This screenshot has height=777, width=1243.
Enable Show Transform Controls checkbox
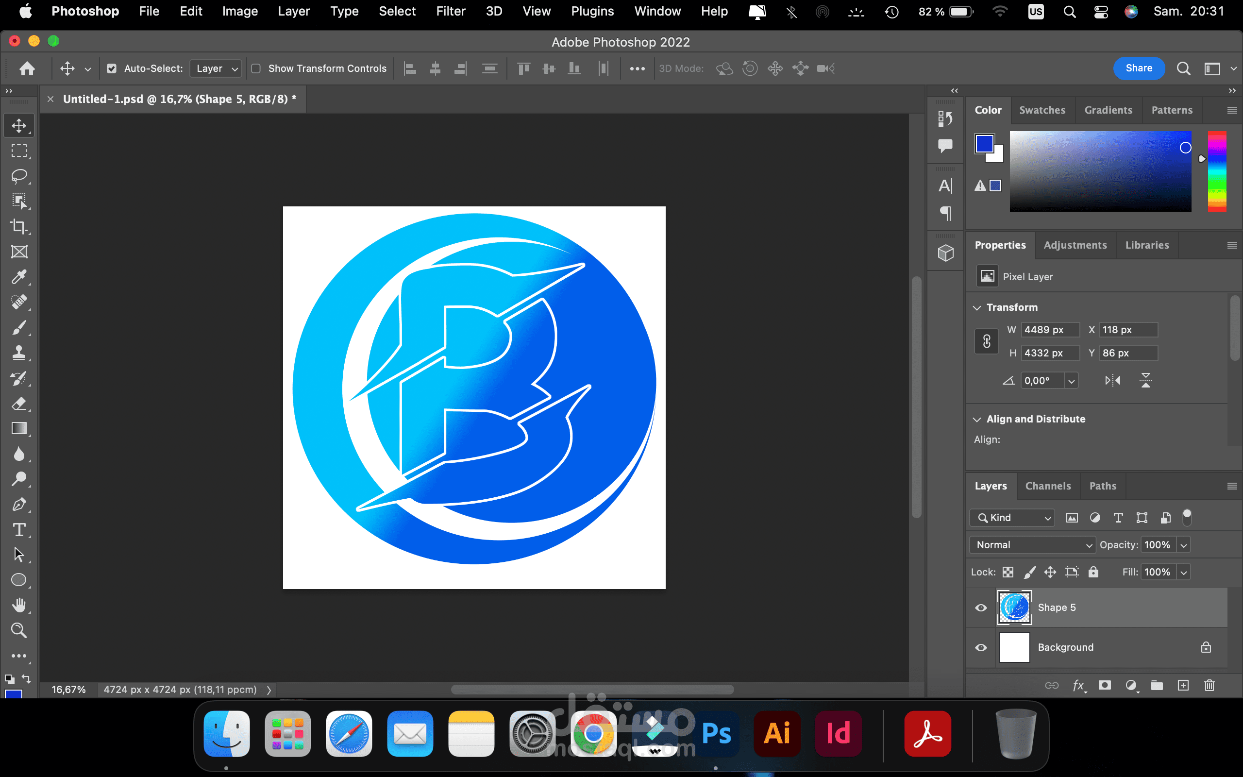tap(256, 68)
